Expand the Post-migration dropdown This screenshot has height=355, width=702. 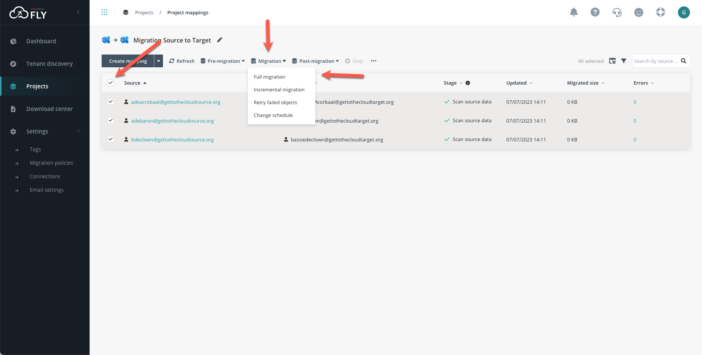point(315,61)
